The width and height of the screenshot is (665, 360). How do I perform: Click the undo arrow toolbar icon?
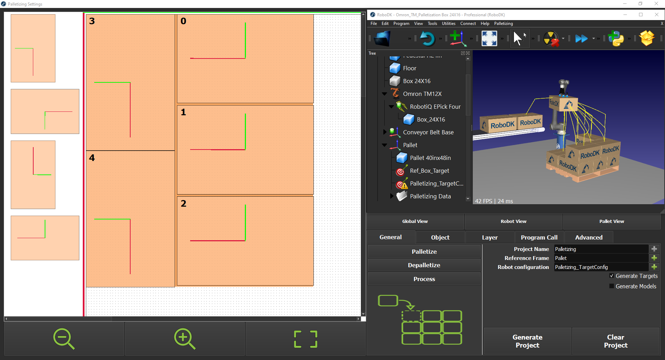pos(427,38)
